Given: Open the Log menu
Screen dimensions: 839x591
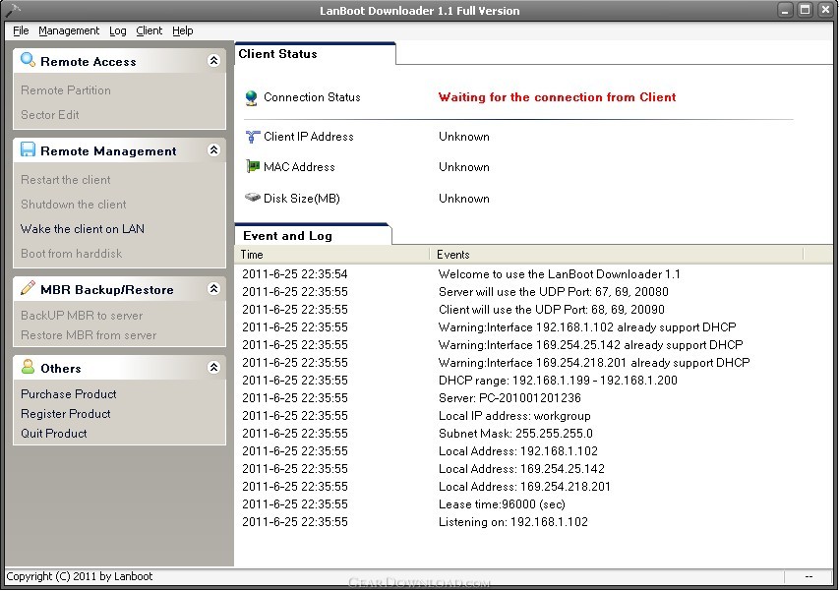Looking at the screenshot, I should 118,30.
